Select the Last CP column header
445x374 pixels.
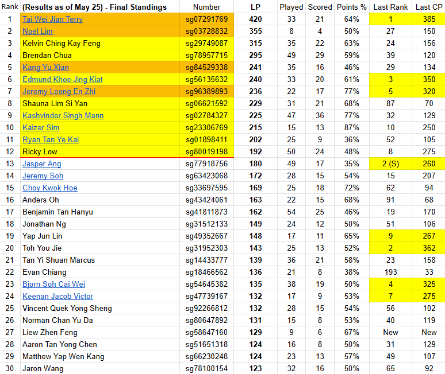[x=429, y=7]
